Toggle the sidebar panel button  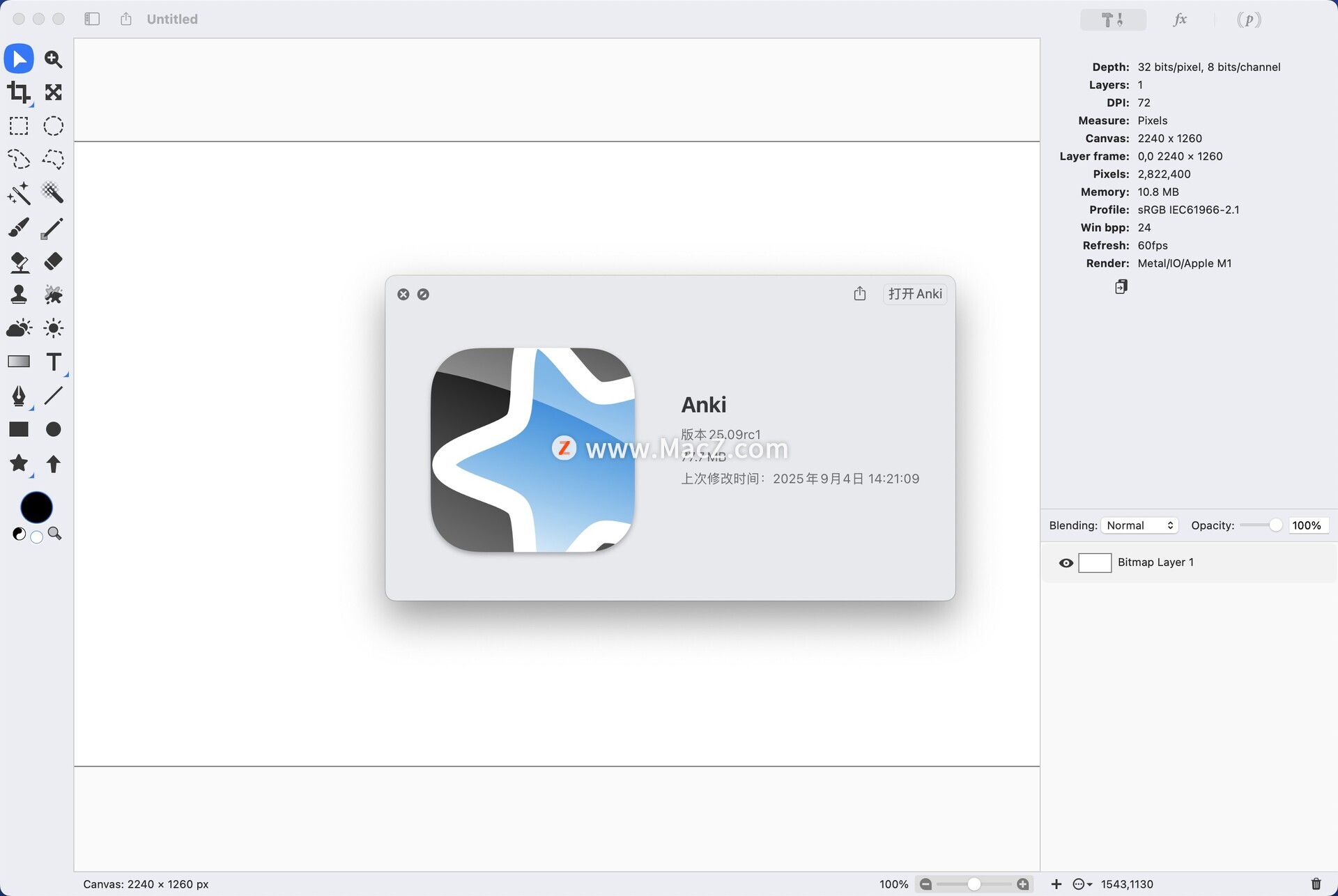pos(92,19)
